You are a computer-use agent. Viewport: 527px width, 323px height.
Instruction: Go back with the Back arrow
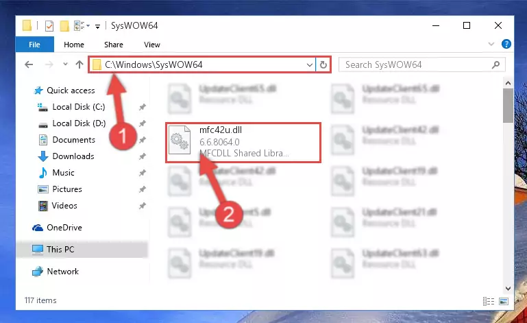pos(29,64)
